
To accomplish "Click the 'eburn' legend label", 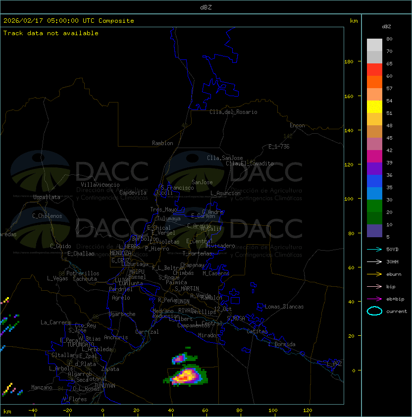I will 394,274.
